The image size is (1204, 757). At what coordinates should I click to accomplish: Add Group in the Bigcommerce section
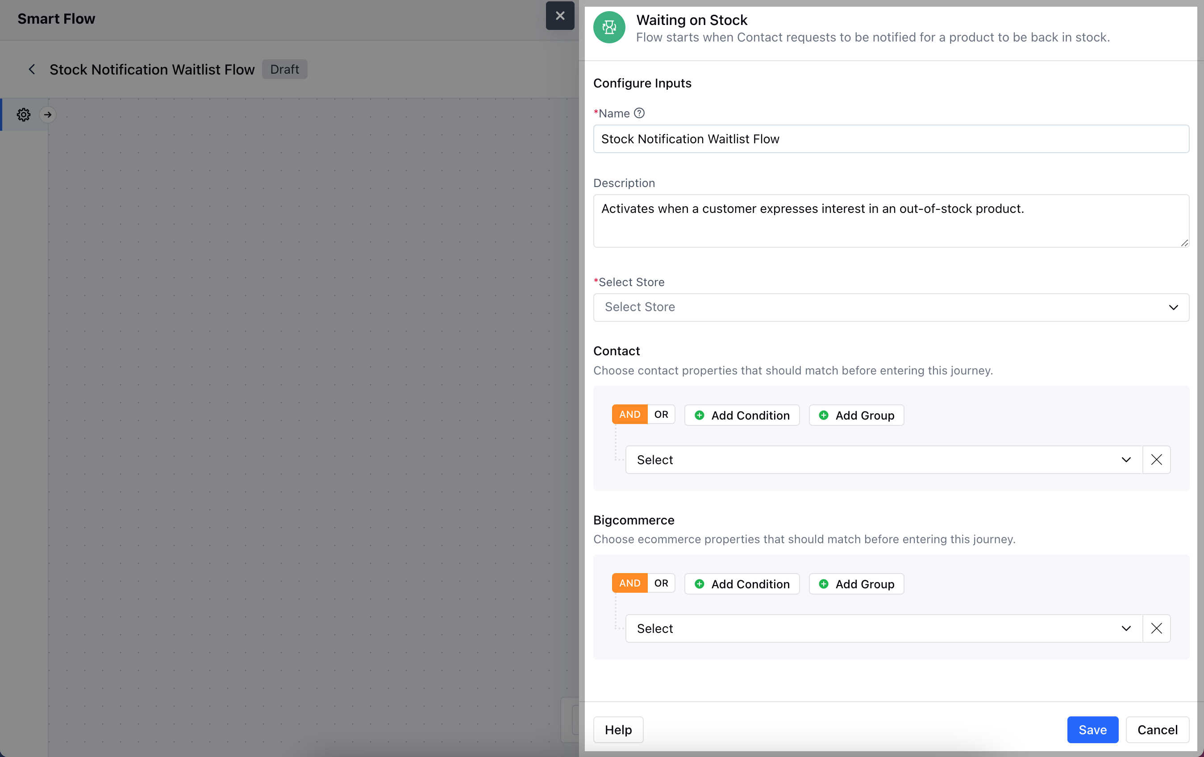click(x=856, y=584)
